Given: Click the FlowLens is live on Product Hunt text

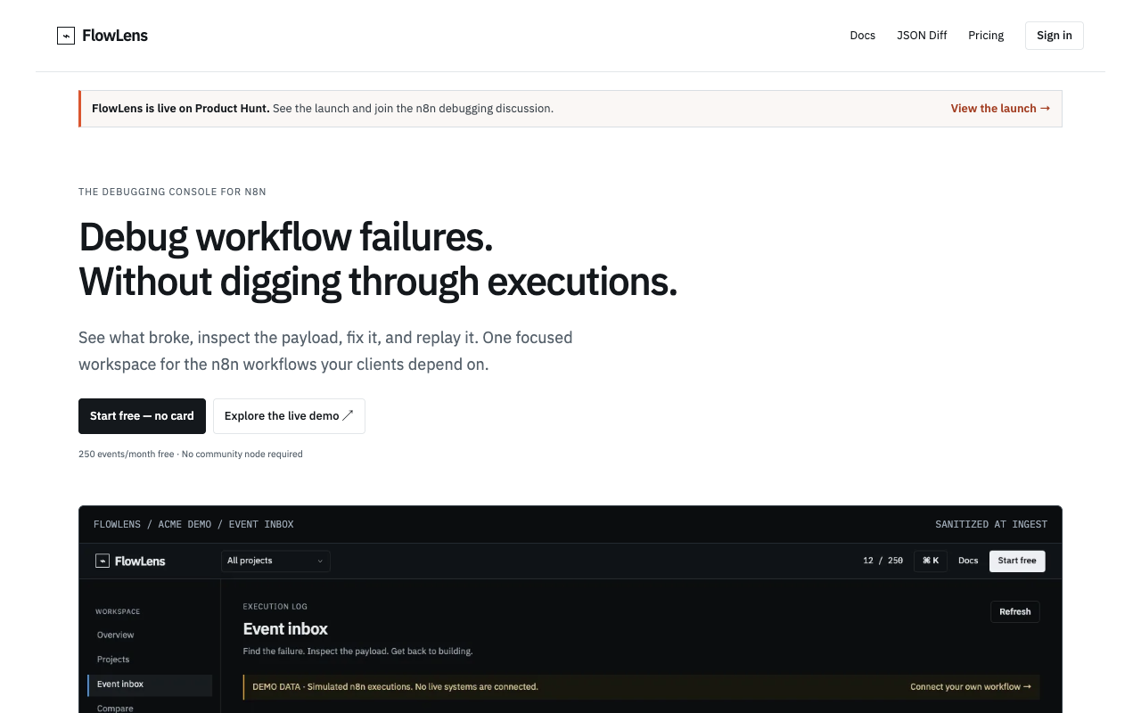Looking at the screenshot, I should tap(181, 109).
